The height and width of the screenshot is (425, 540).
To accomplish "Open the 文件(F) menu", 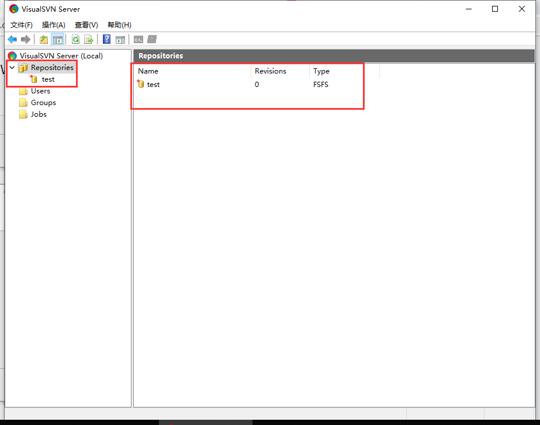I will point(22,25).
